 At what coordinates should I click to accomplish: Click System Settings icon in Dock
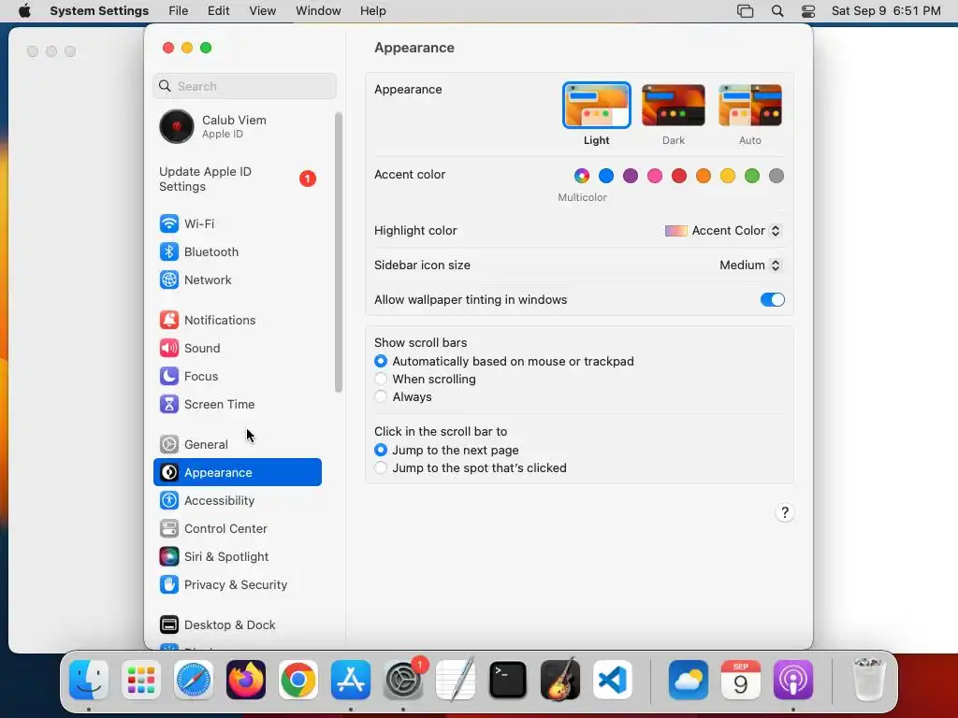pos(403,680)
